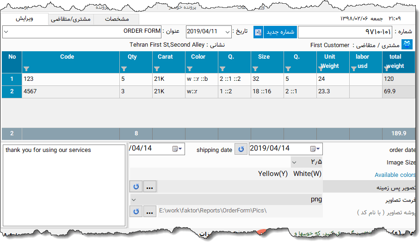
Task: Open the Carat column filter
Action: pos(157,69)
